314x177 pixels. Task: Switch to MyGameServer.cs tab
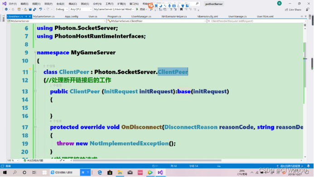tap(44, 16)
